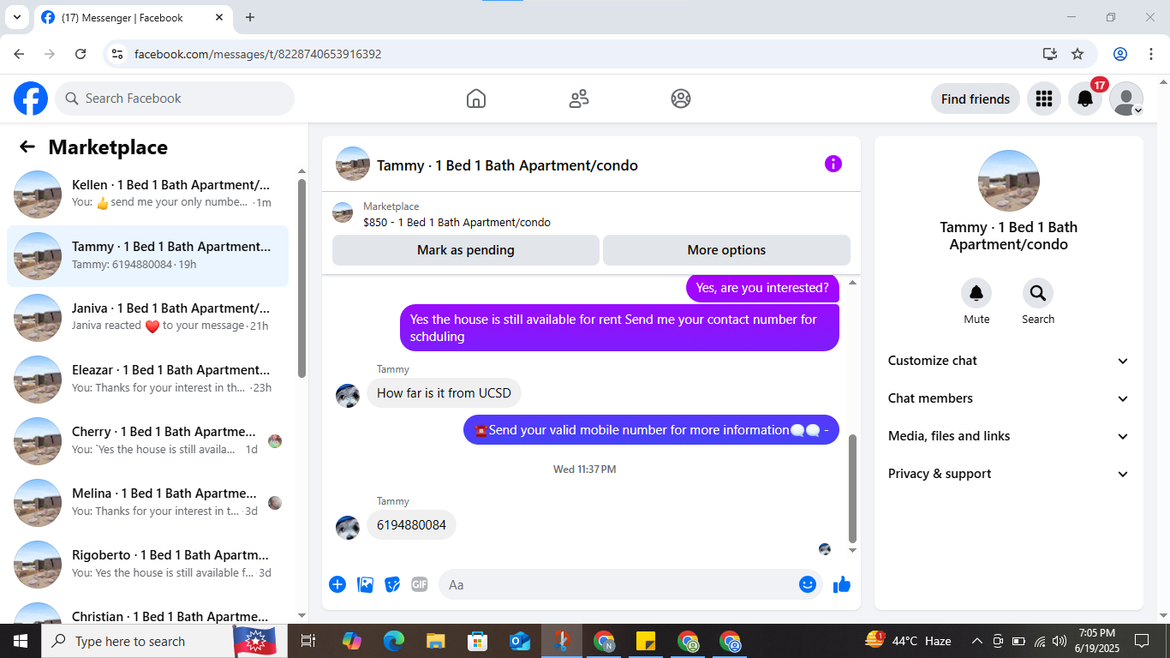
Task: Click Tammy's avatar beside 6194880084 message
Action: point(348,528)
